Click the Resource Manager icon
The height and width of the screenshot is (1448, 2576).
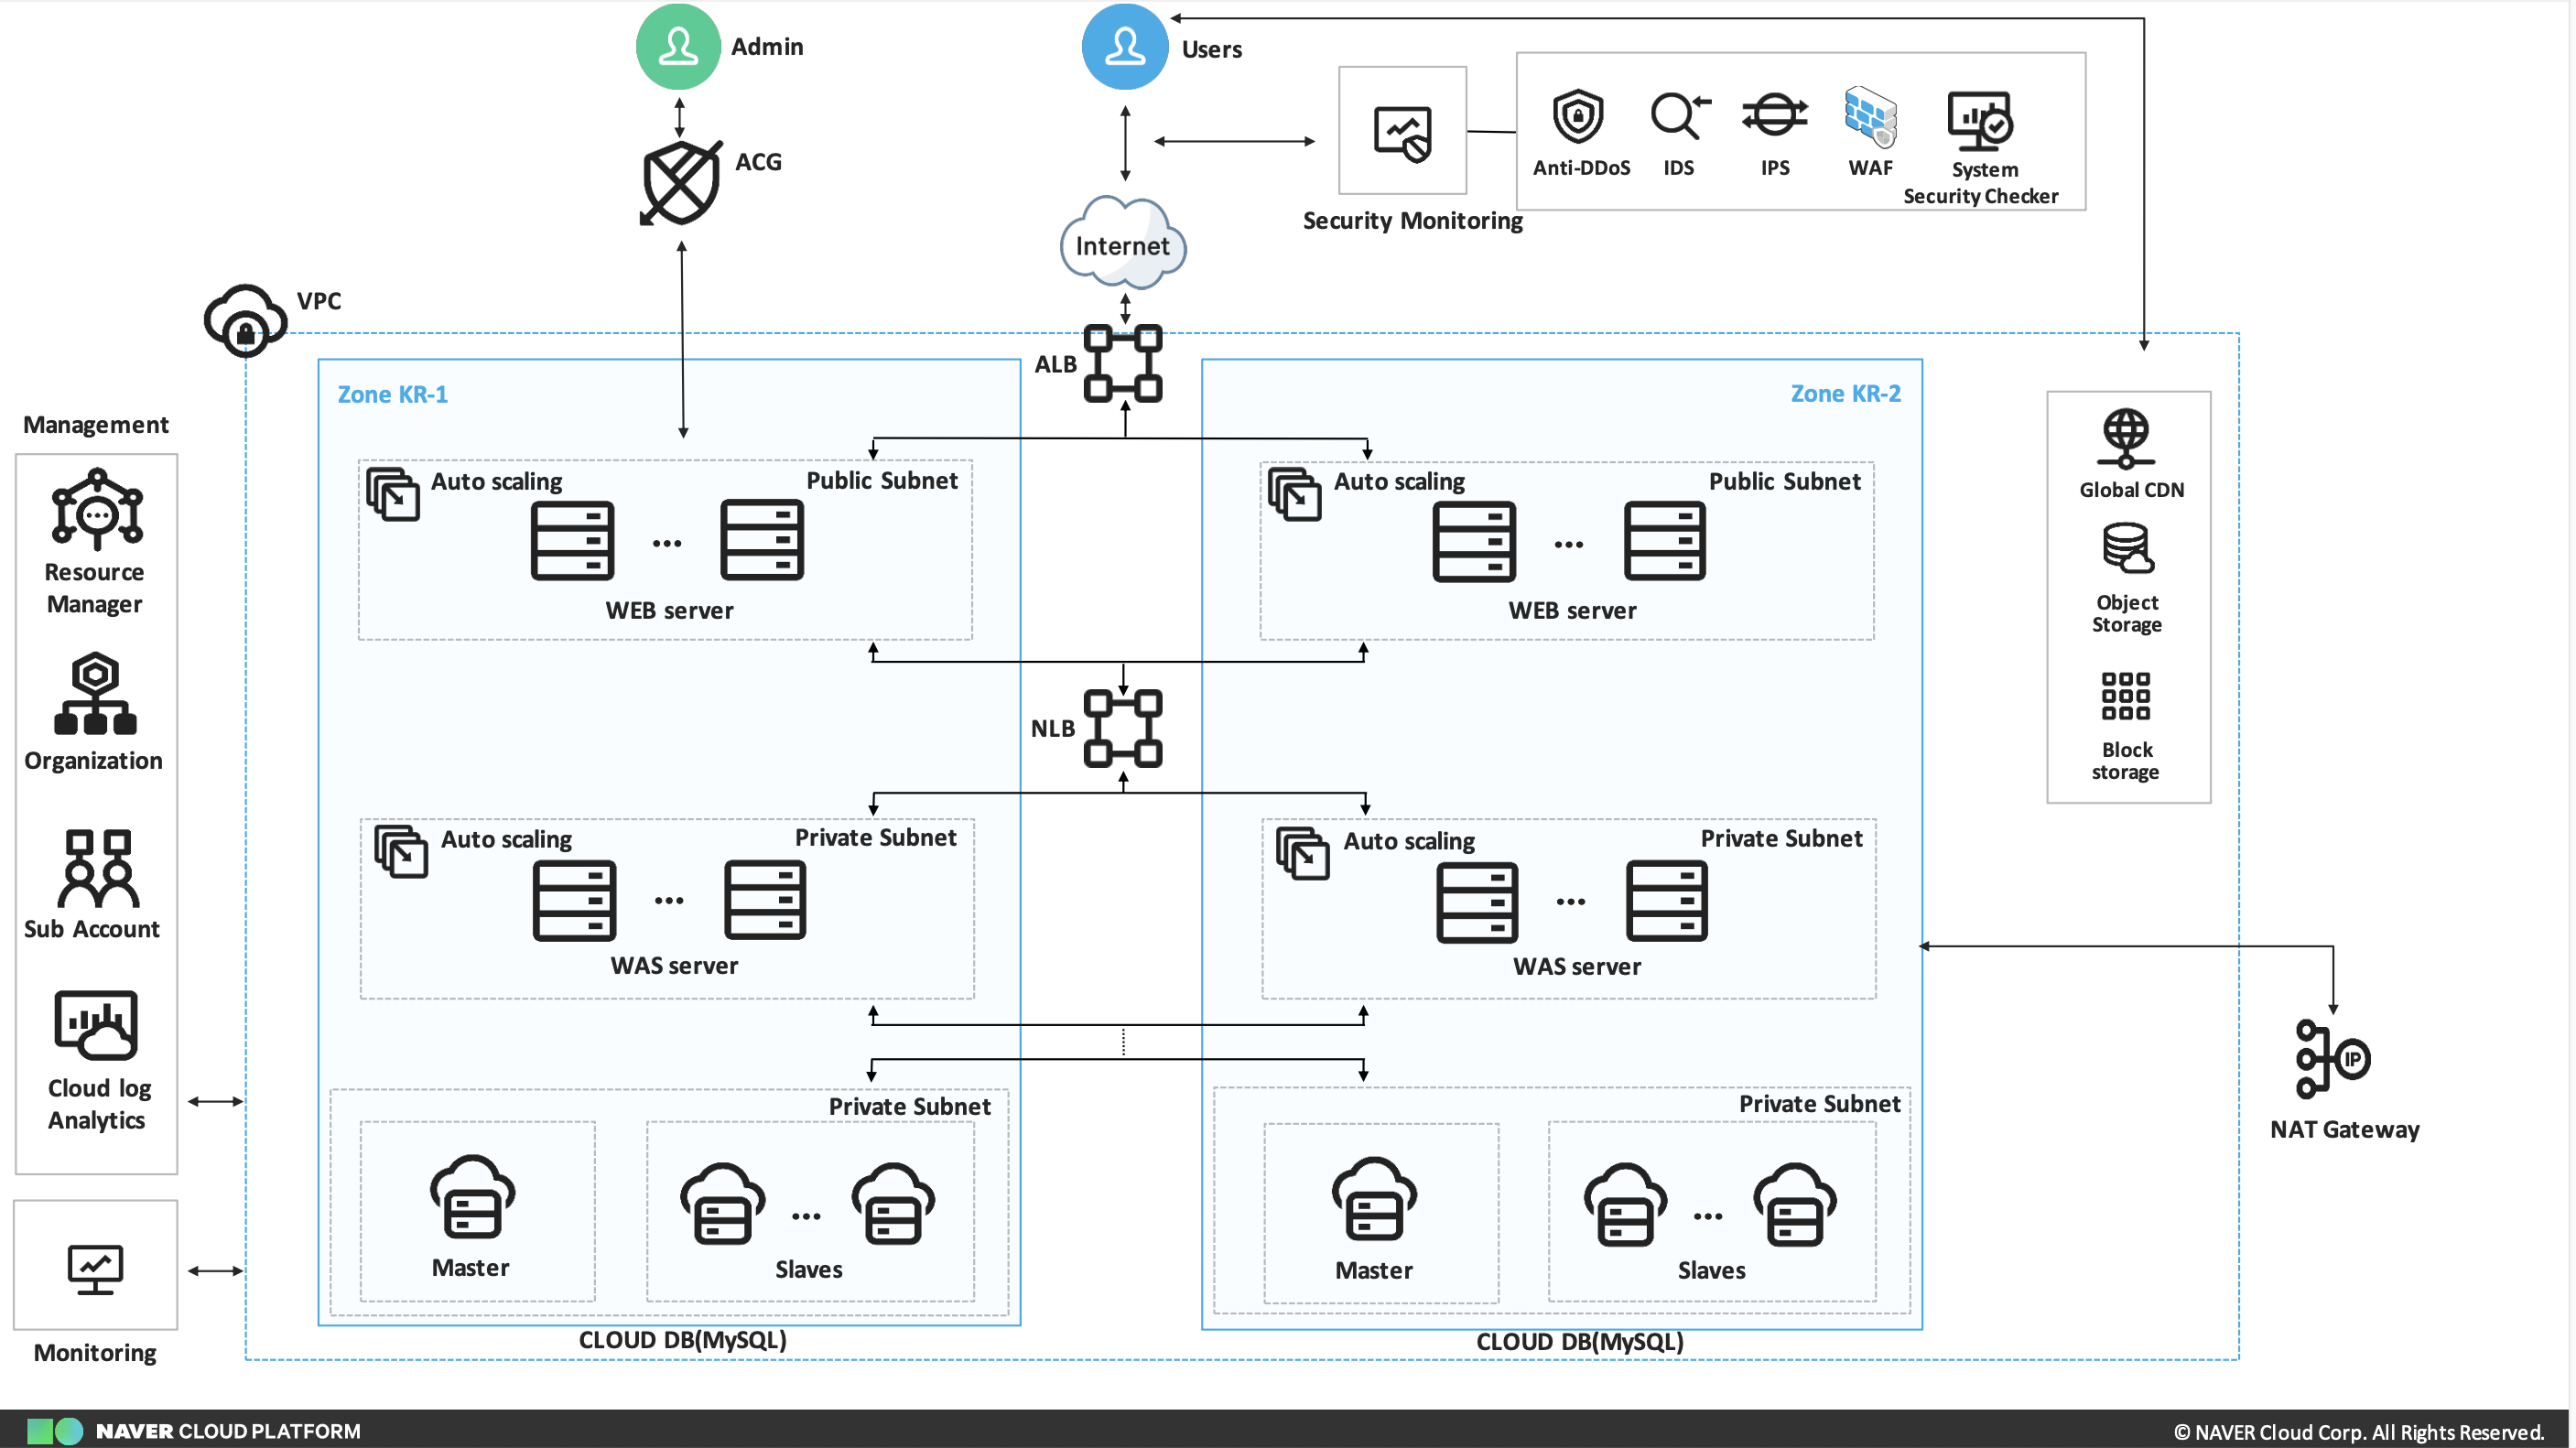click(x=96, y=510)
